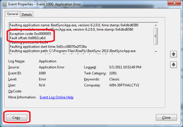Viewport: 183px width, 127px height.
Task: Copy event details with the Copy button
Action: click(17, 117)
